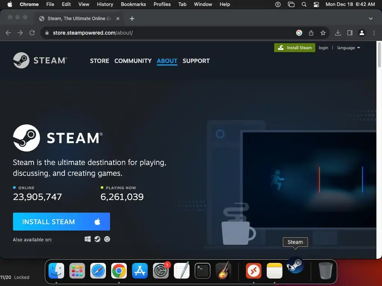Expand the tab search chevron
382x286 pixels.
370,19
